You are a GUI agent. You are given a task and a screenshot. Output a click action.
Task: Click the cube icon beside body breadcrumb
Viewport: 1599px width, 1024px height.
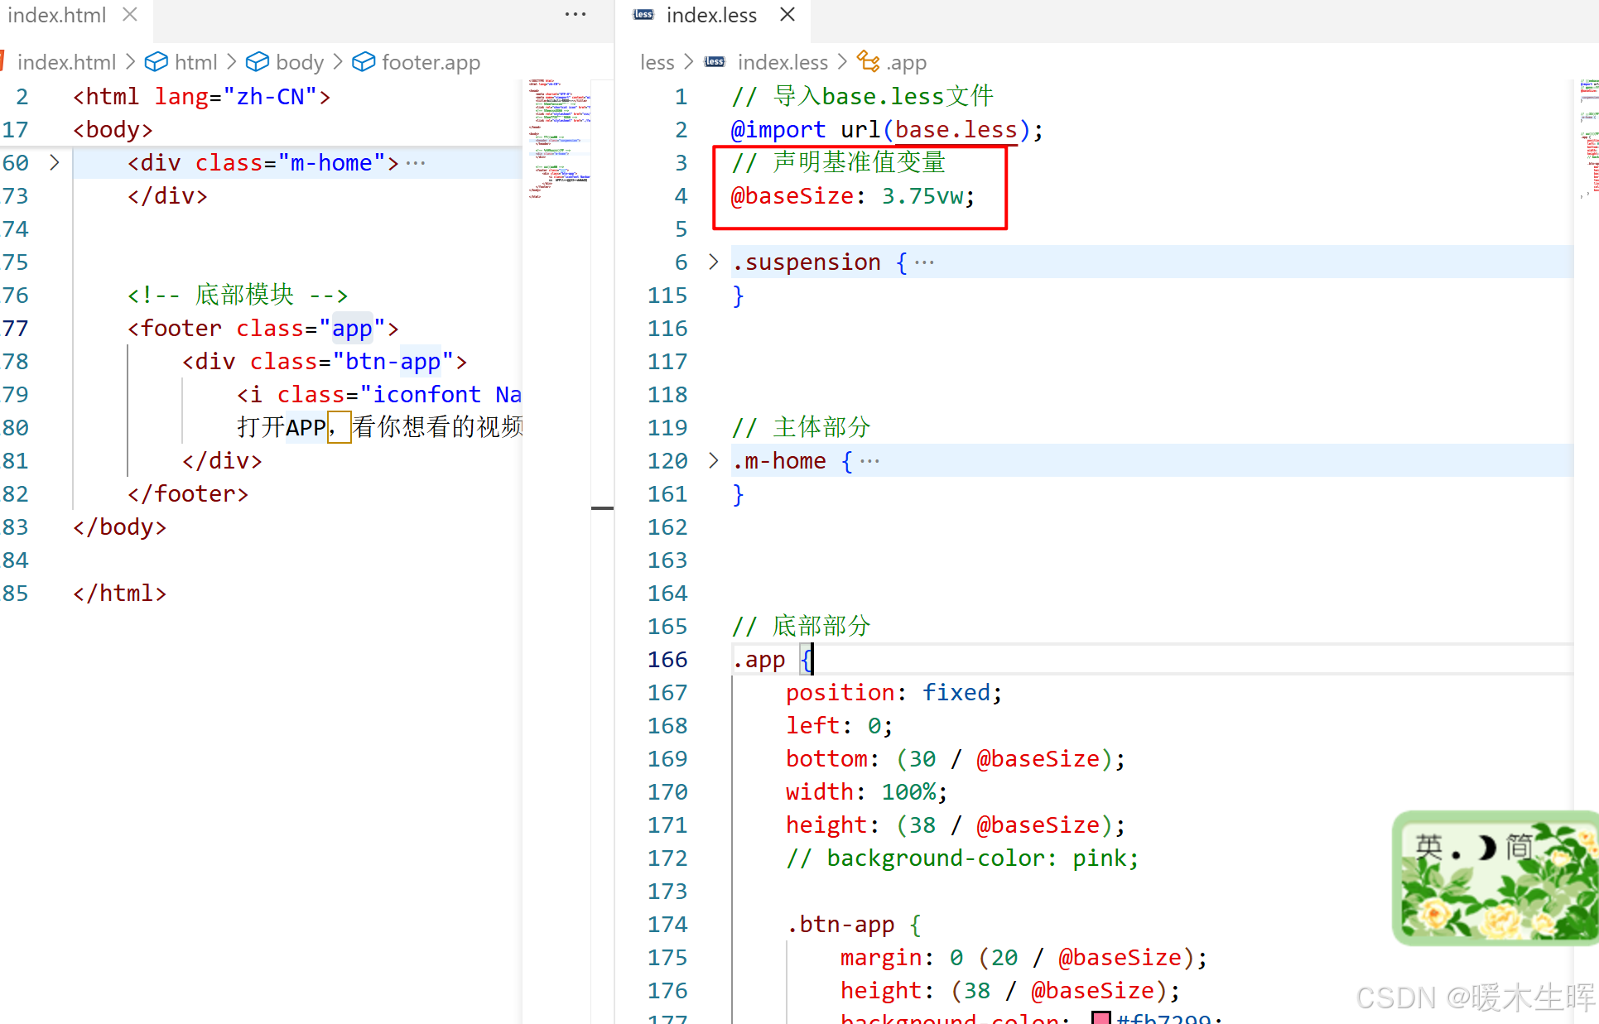coord(258,62)
